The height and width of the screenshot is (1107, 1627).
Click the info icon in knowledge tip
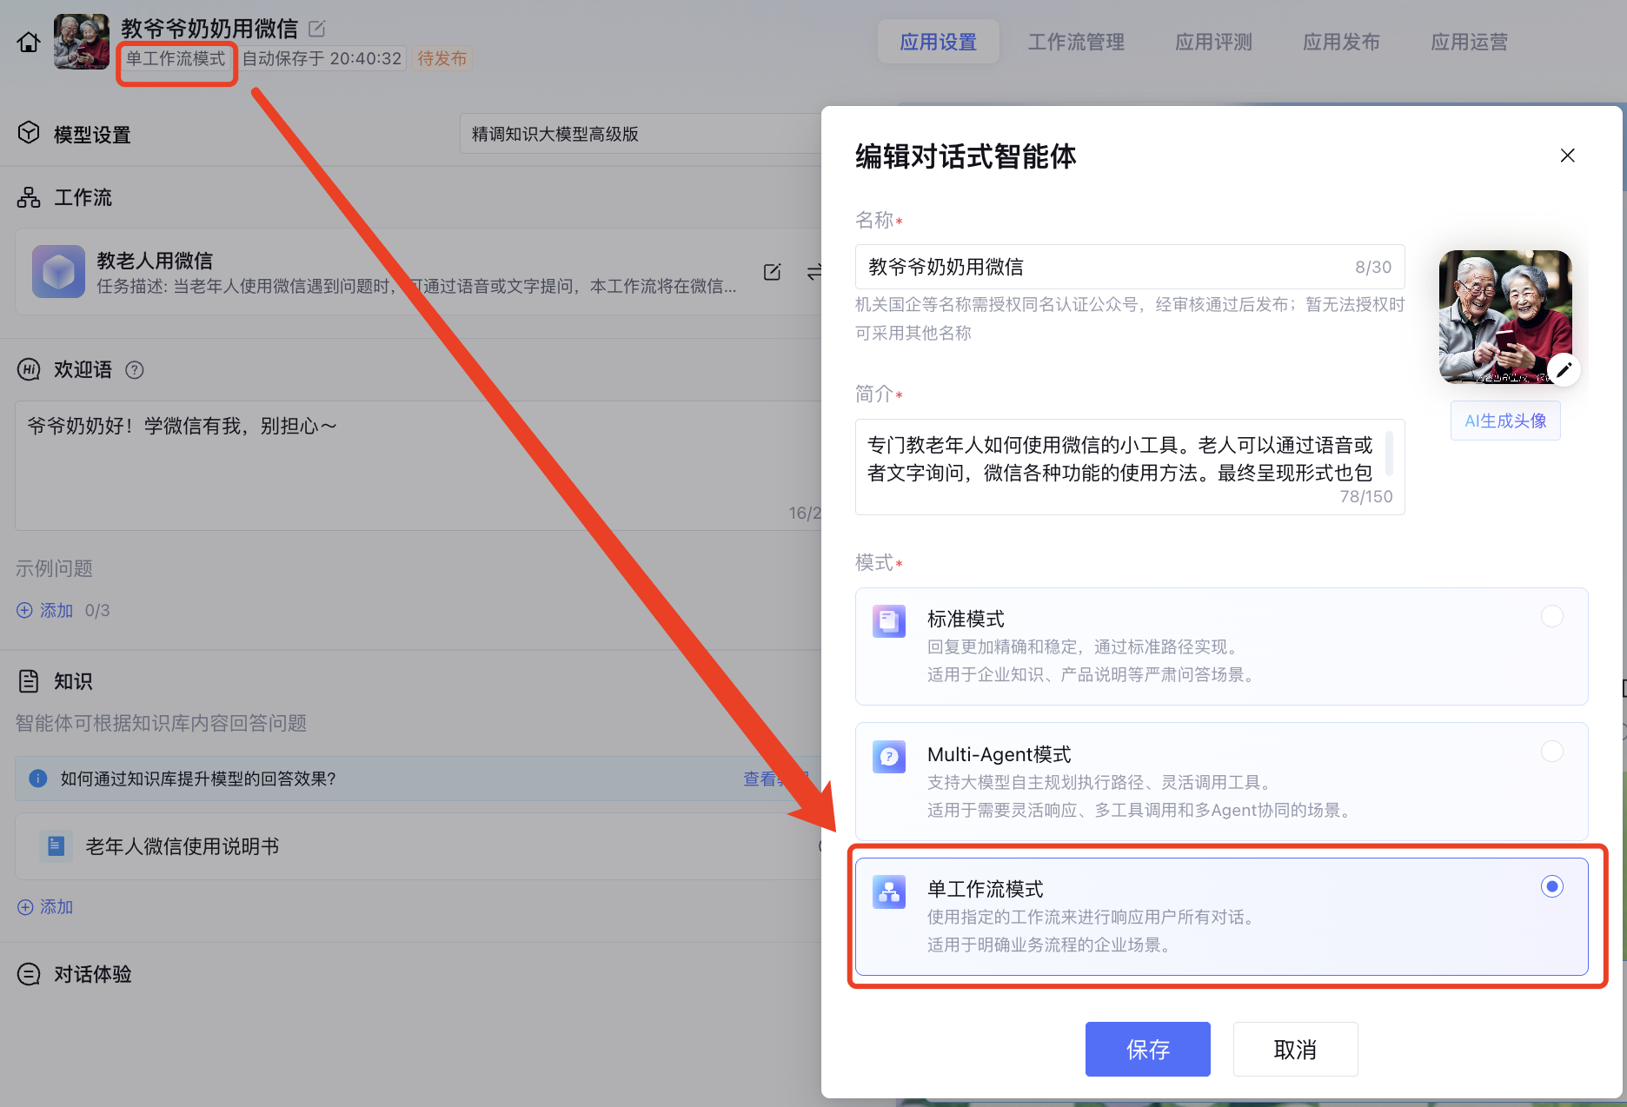(38, 779)
